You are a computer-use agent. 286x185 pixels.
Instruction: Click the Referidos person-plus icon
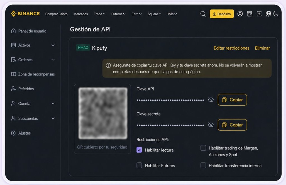click(x=13, y=89)
